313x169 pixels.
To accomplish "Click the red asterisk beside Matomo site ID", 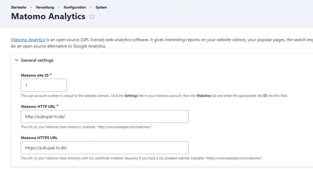I will 51,75.
